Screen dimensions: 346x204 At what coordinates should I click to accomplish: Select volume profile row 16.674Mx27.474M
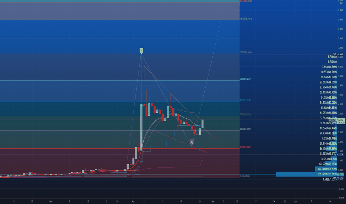point(328,128)
